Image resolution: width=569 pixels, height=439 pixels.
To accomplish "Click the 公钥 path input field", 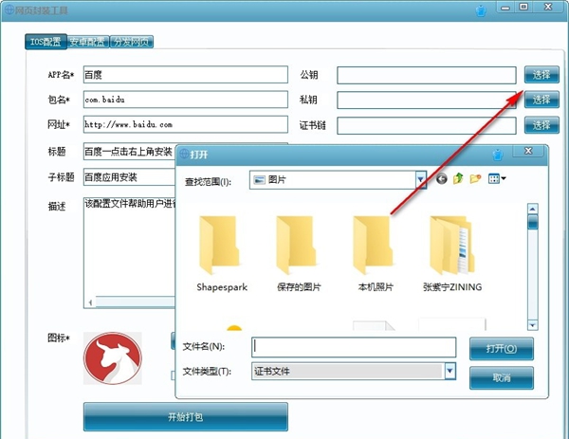I will [427, 75].
